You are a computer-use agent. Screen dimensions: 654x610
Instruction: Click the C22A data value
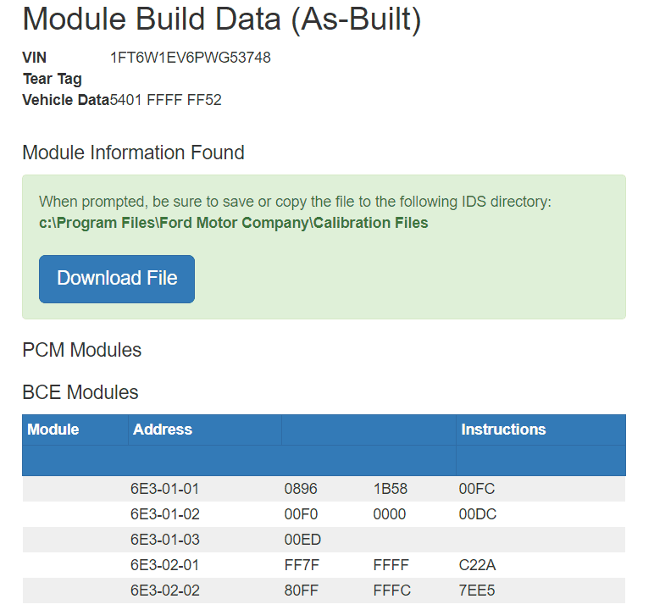click(x=477, y=565)
